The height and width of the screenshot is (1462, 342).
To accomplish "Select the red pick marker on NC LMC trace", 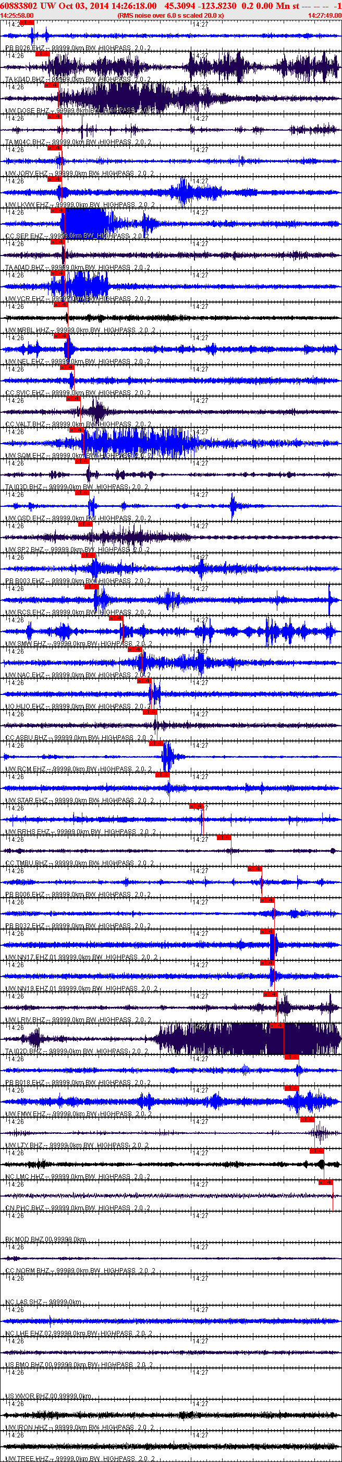I will pos(316,1151).
